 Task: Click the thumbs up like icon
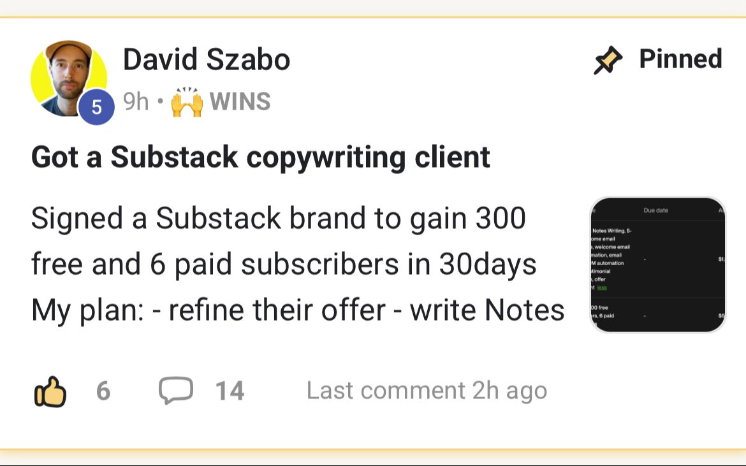50,391
